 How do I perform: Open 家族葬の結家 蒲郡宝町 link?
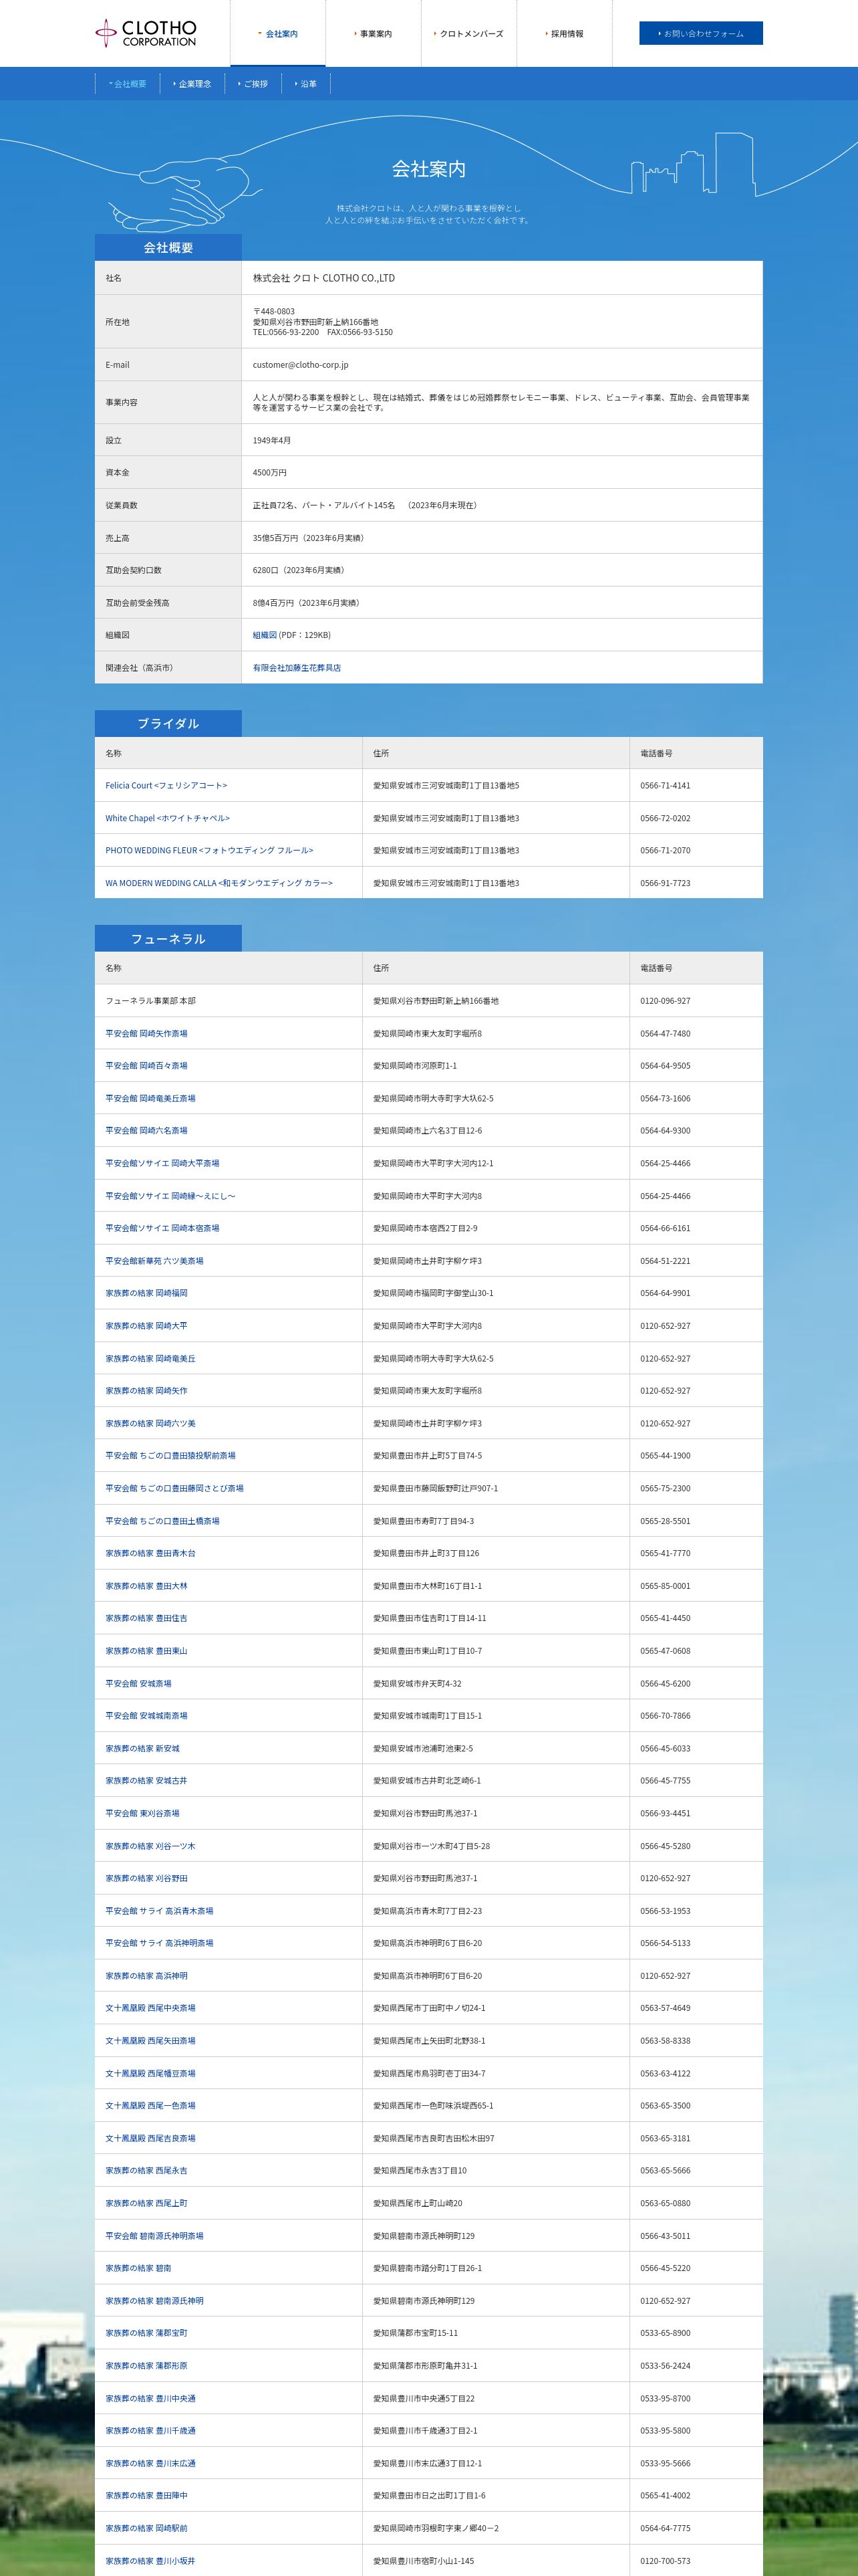click(147, 2333)
